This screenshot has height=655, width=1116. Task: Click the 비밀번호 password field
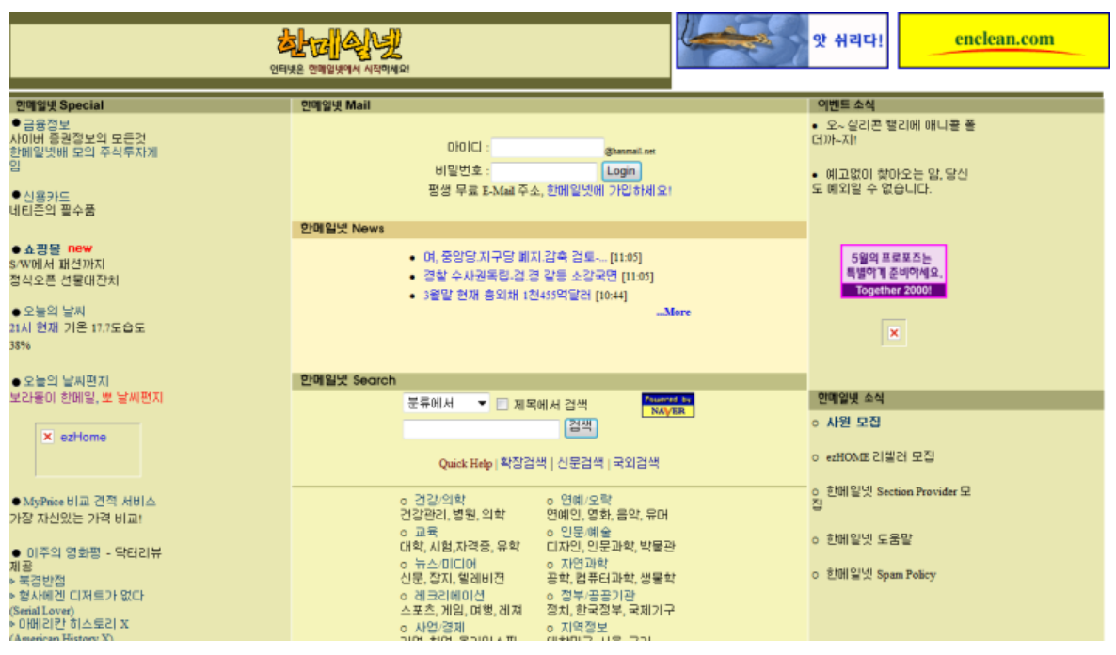pyautogui.click(x=544, y=171)
